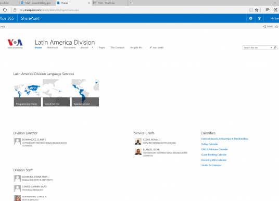The image size is (279, 201).
Task: Open a new browser tab plus icon
Action: (x=131, y=3)
